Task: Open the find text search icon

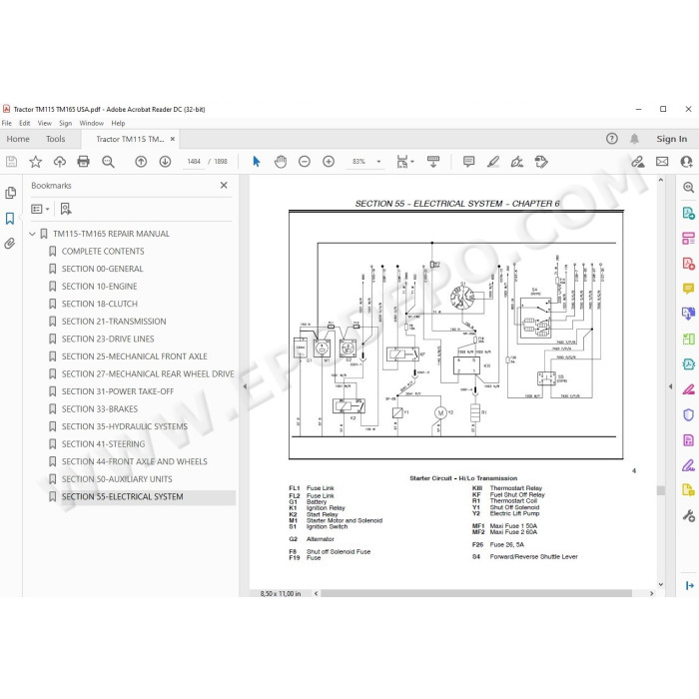Action: [108, 162]
